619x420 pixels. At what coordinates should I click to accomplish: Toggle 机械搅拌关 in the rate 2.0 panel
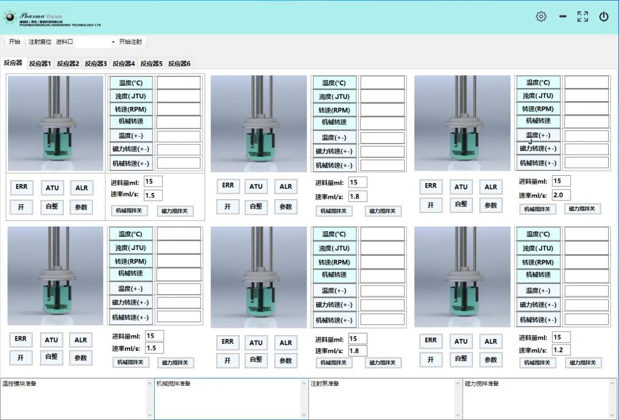pos(537,209)
